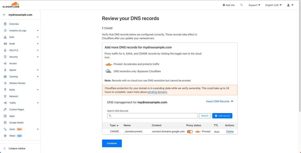Click the DNS network icon in sidebar

pyautogui.click(x=5, y=37)
